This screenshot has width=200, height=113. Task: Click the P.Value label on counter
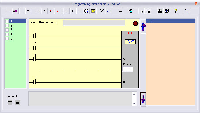point(129,64)
